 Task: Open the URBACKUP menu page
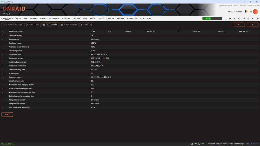tap(132, 18)
